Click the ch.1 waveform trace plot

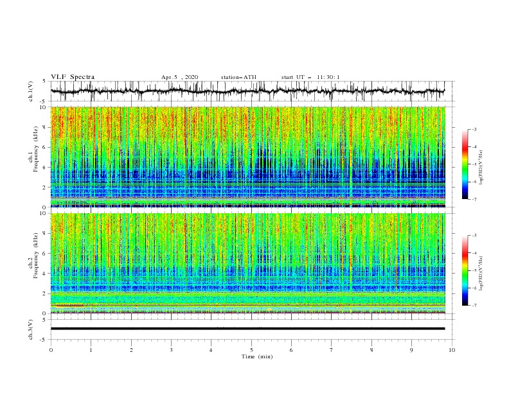tap(247, 91)
